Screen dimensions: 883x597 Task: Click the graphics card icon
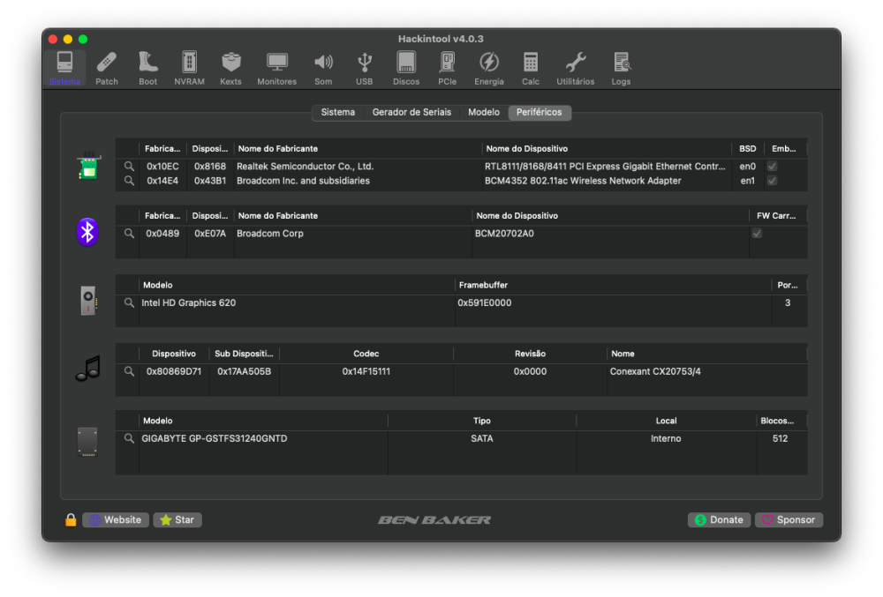(x=88, y=301)
